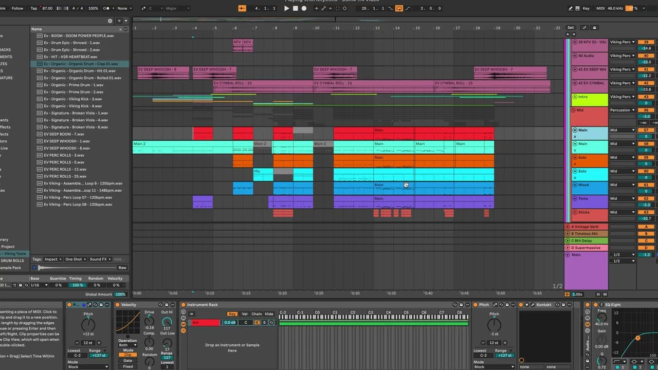Click the Stop transport button
Screen dimensions: 658x370
click(x=296, y=8)
